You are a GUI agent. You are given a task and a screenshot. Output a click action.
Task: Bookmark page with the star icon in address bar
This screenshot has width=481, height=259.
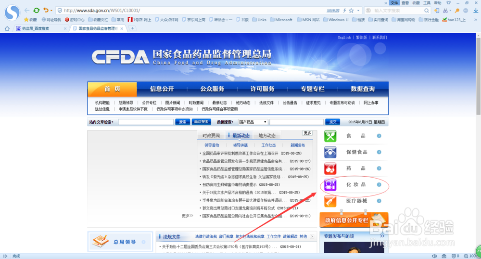[x=351, y=11]
